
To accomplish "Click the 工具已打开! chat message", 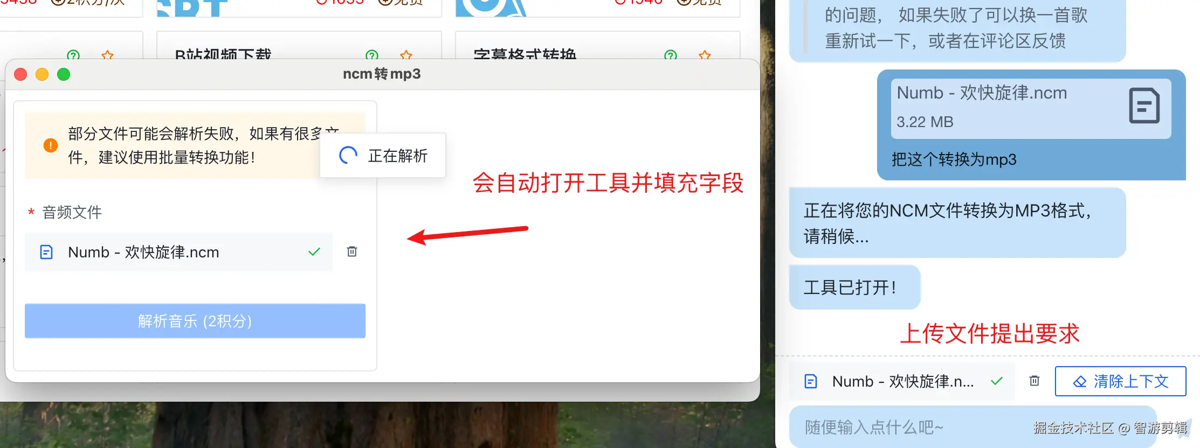I will point(854,287).
